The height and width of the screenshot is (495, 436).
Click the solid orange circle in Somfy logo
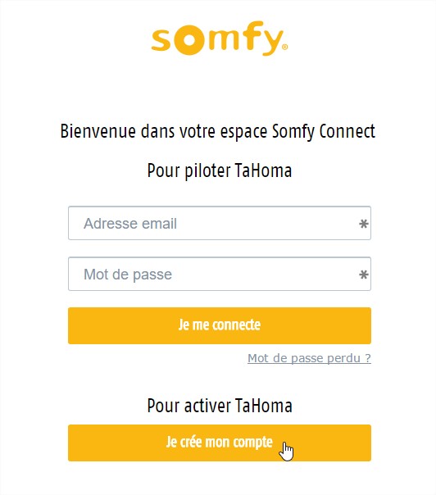[190, 39]
